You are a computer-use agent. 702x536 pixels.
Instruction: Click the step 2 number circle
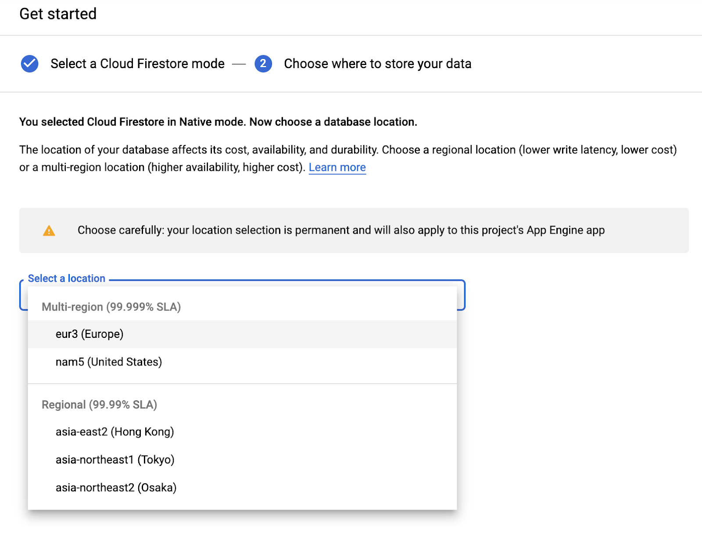click(x=263, y=64)
